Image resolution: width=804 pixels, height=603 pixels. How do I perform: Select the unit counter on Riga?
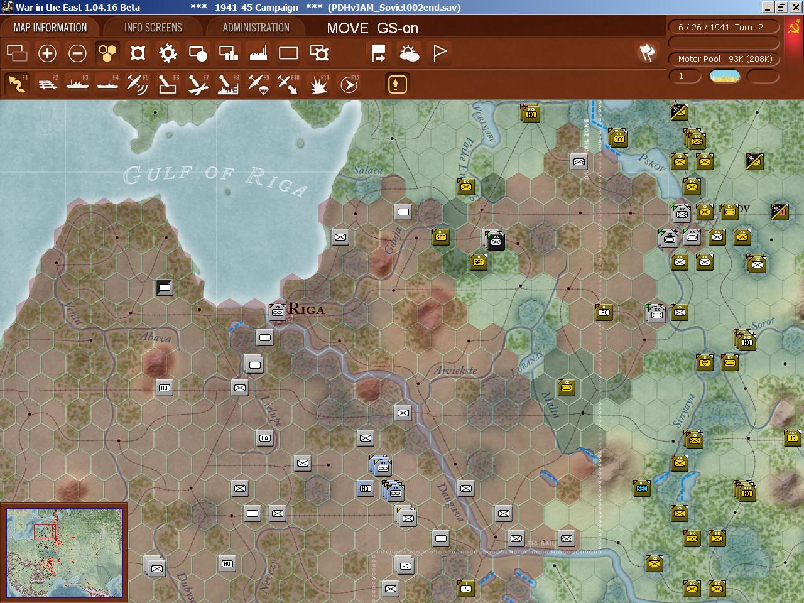pos(277,312)
